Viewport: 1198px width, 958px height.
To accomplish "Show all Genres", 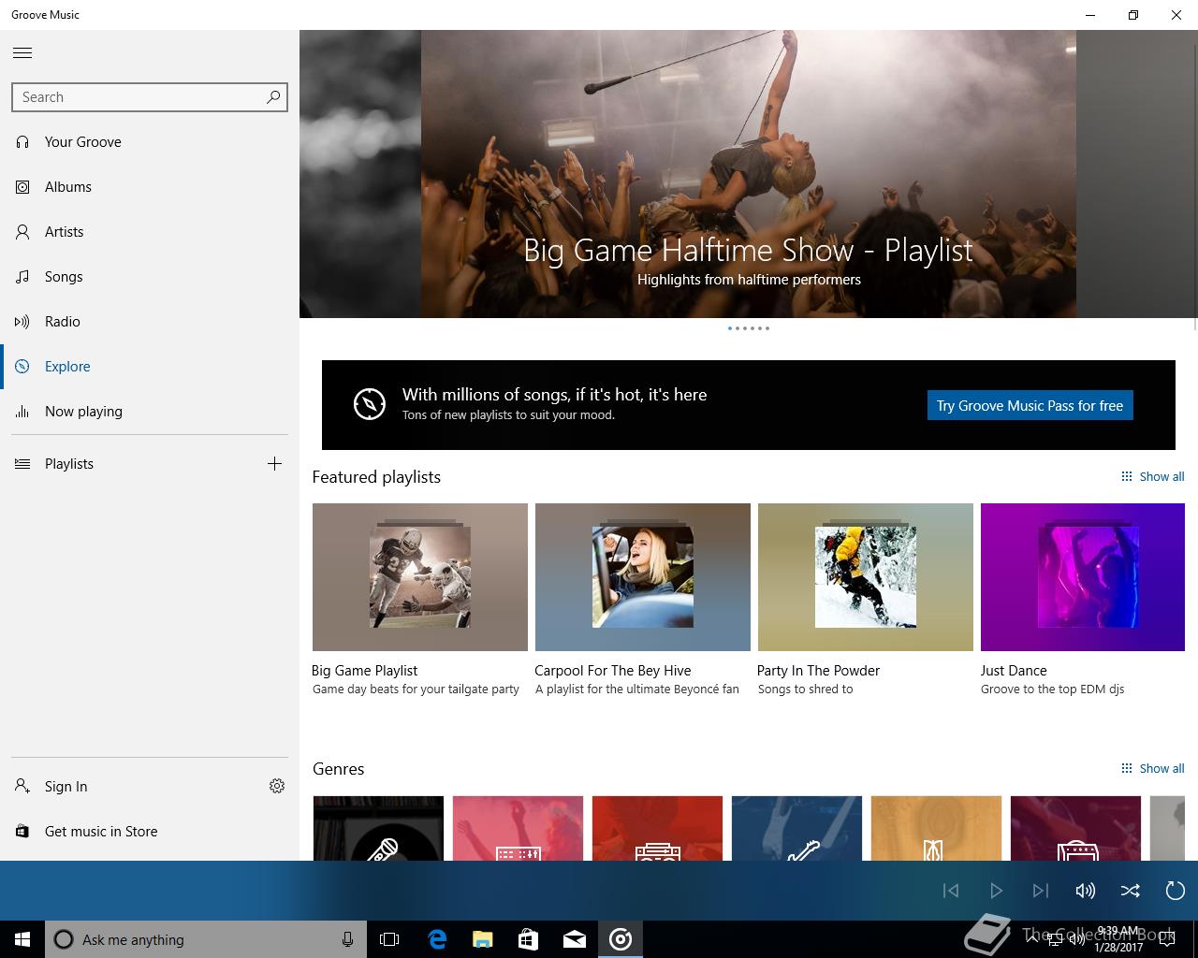I will click(1153, 768).
